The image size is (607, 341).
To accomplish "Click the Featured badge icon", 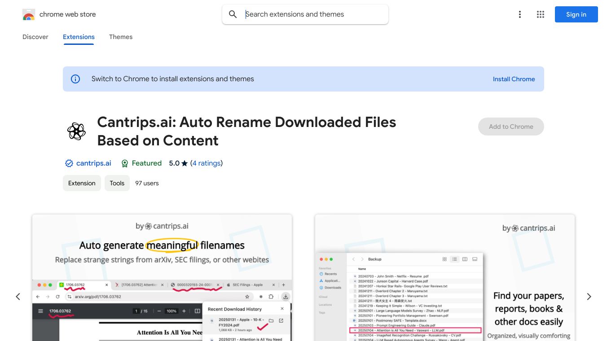I will coord(125,163).
